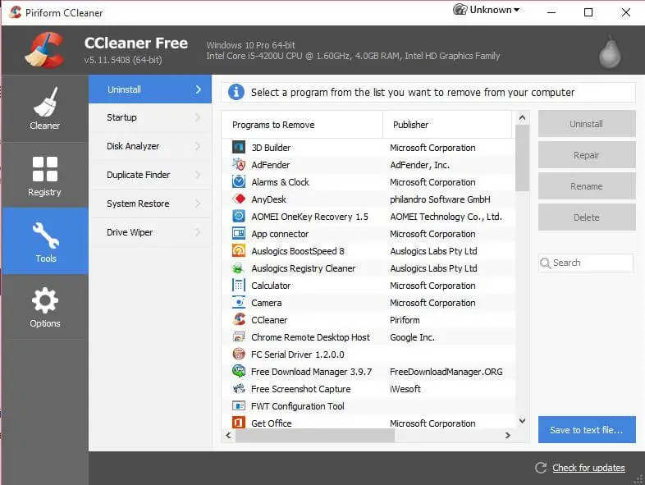Click the AOMEI OneKey Recovery icon
The height and width of the screenshot is (485, 645).
[239, 217]
